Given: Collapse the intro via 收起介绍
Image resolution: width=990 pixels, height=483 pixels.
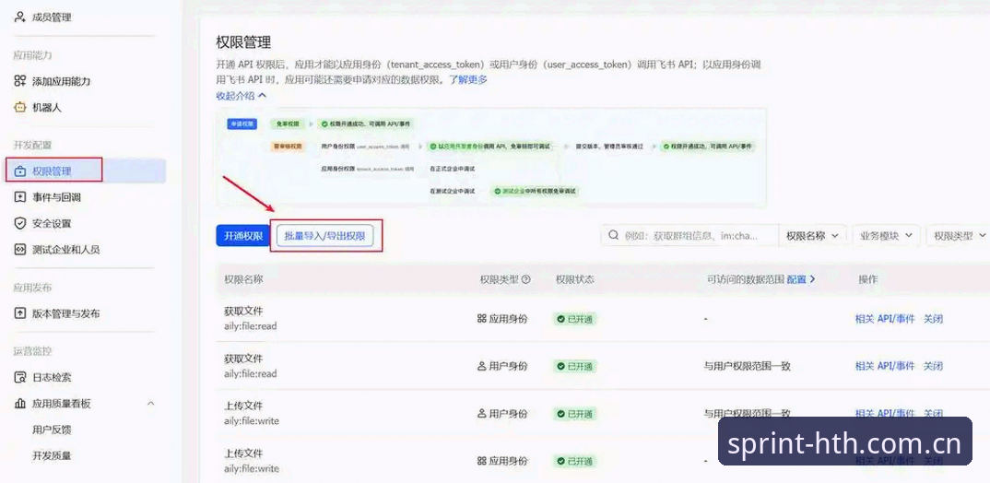Looking at the screenshot, I should pyautogui.click(x=242, y=96).
